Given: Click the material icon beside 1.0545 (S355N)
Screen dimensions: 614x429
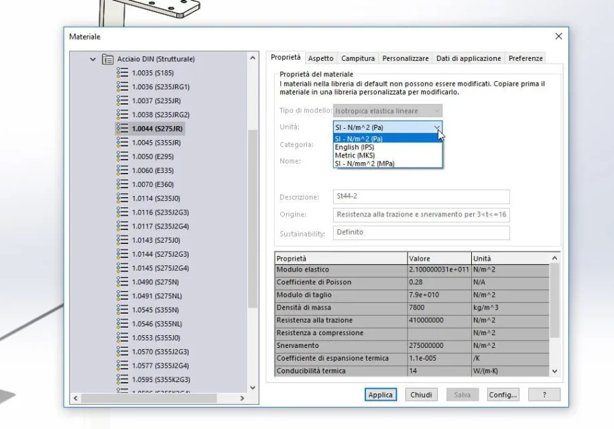Looking at the screenshot, I should (x=122, y=310).
